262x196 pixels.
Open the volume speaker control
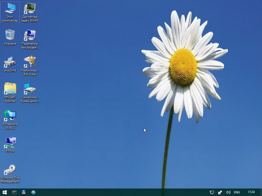click(228, 192)
